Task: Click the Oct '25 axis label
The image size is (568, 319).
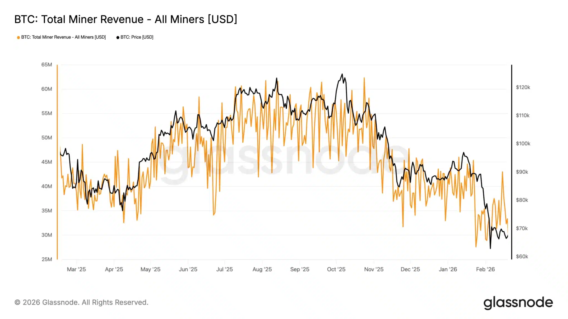Action: (336, 269)
